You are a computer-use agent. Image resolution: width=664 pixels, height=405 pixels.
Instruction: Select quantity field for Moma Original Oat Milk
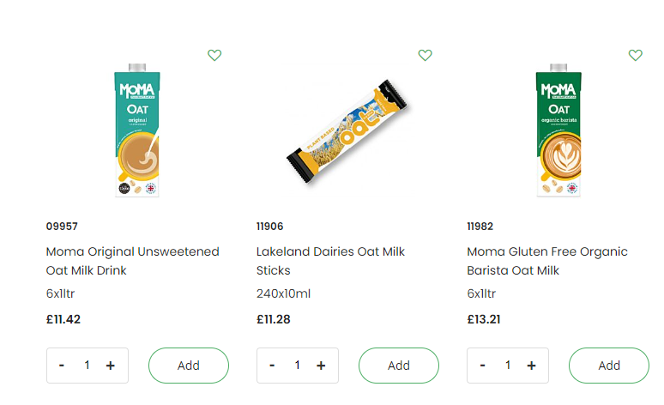click(87, 366)
